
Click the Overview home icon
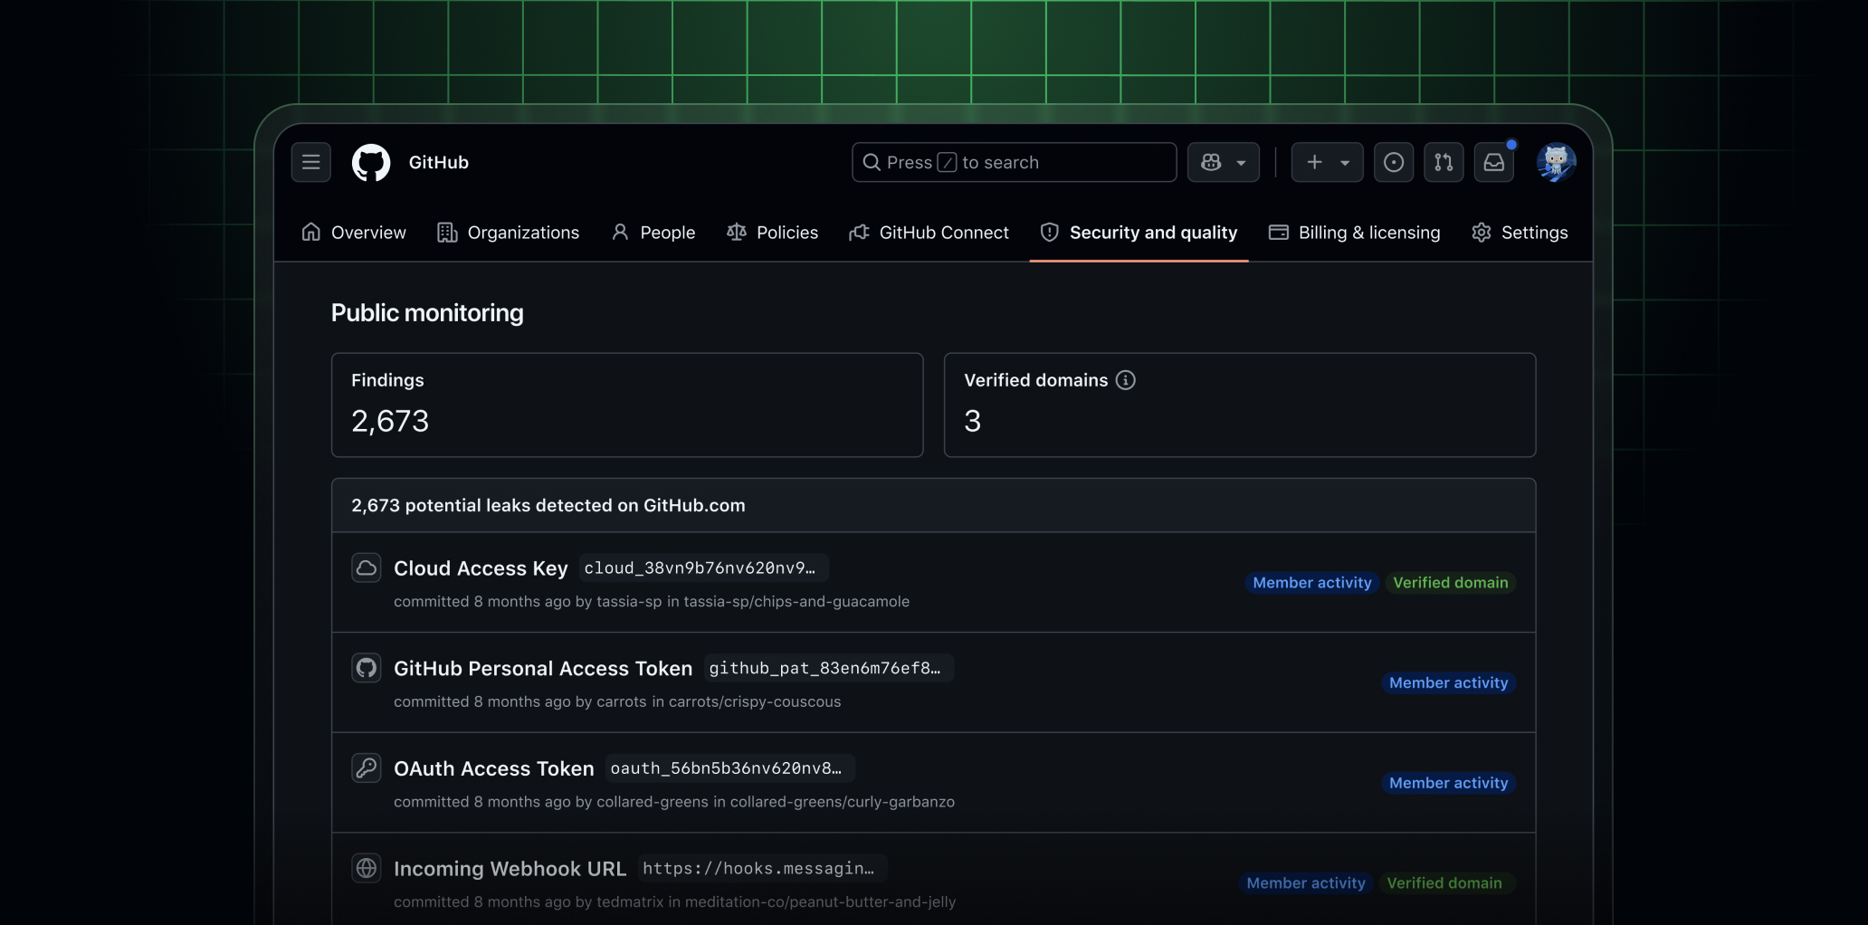(x=311, y=233)
